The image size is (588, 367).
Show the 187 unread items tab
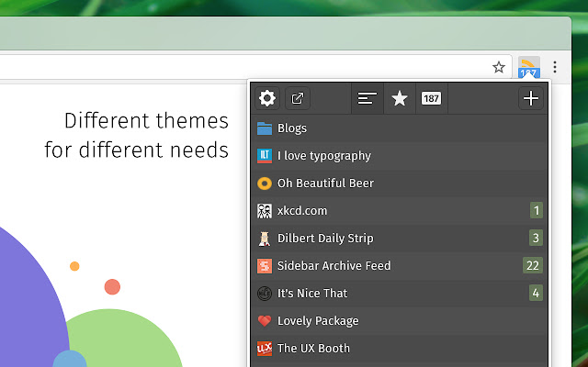point(431,98)
